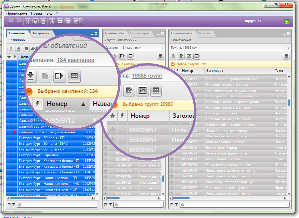Image resolution: width=299 pixels, height=218 pixels.
Task: Click the upload arrow in Кампании toolbar
Action: point(11,48)
